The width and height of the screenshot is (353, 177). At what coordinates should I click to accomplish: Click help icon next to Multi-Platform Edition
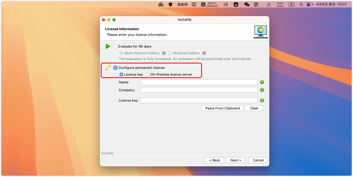pyautogui.click(x=164, y=53)
